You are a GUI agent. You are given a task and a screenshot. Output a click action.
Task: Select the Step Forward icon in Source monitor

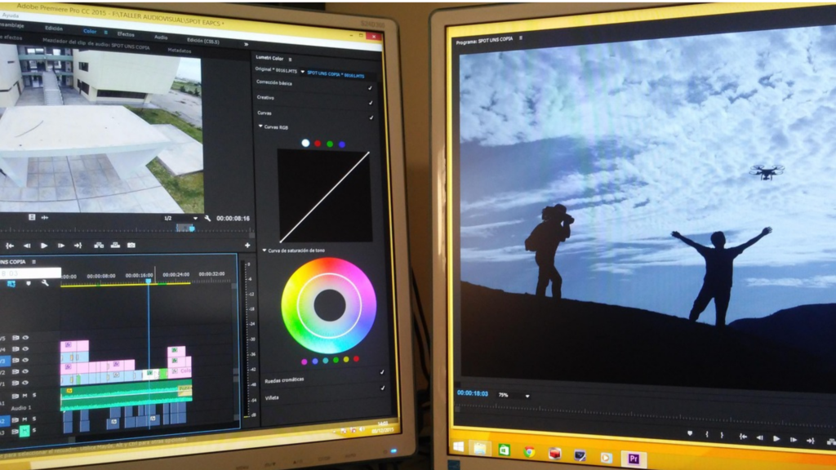(61, 246)
